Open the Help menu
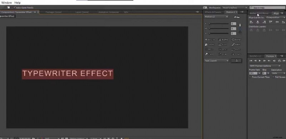 point(18,3)
